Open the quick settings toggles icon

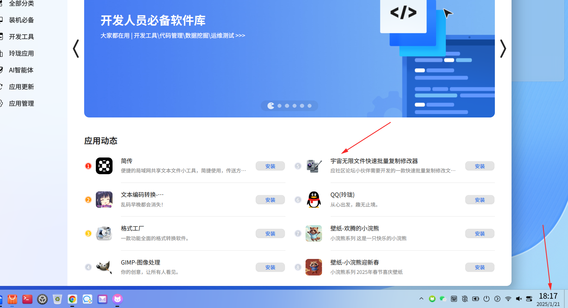click(529, 299)
